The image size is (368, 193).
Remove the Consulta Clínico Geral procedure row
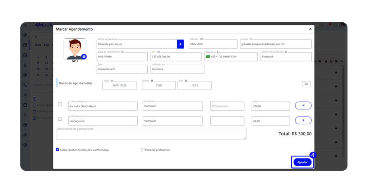(x=303, y=105)
